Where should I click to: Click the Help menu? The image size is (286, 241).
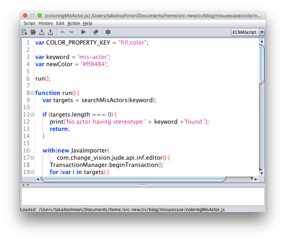[87, 23]
